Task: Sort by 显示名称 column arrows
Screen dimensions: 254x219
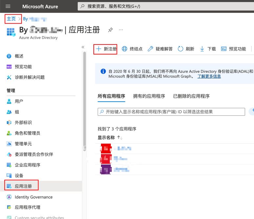Action: click(120, 138)
